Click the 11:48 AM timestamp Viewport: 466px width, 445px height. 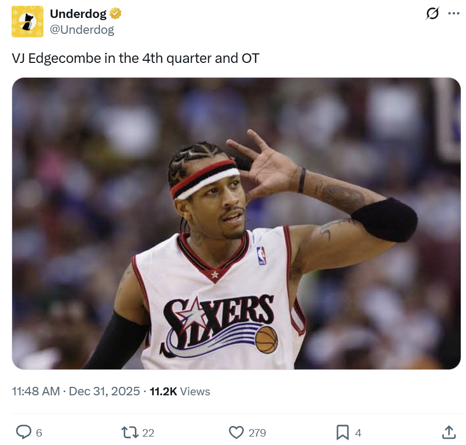pyautogui.click(x=36, y=392)
